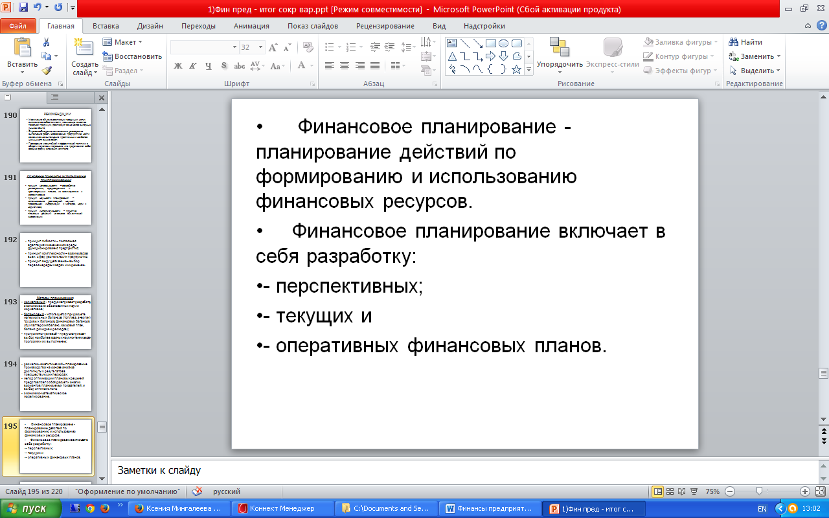
Task: Click the increase indent level icon
Action: point(390,47)
